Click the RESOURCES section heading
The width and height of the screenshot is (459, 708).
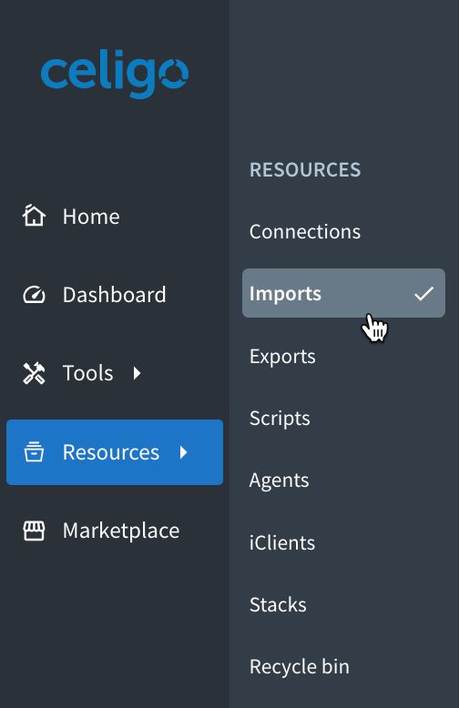coord(305,170)
